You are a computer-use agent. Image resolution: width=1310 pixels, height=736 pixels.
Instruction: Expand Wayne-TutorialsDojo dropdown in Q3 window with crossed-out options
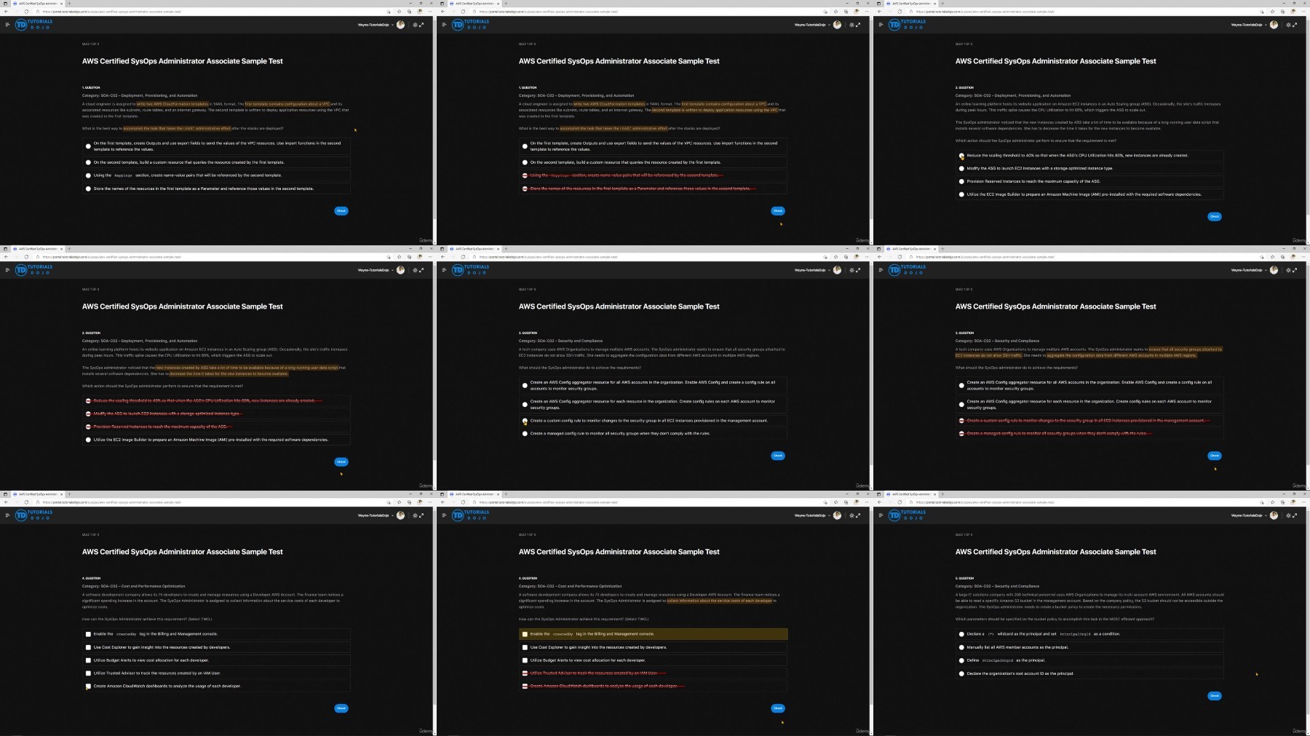1250,270
